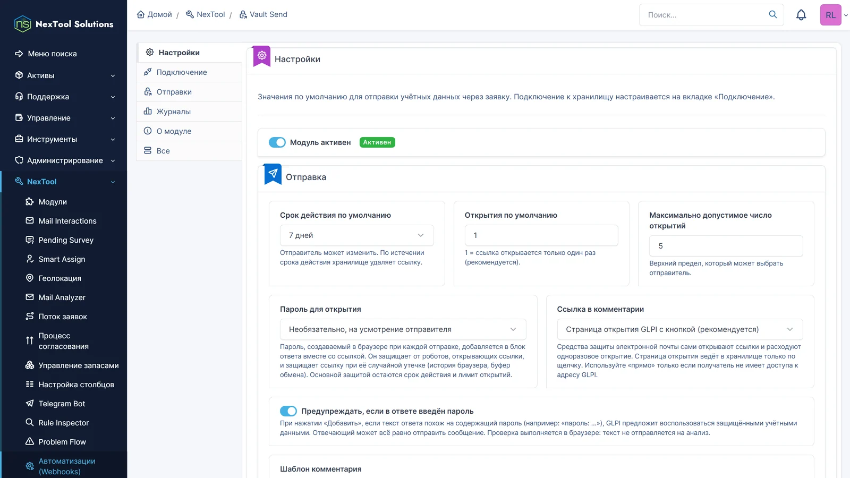The image size is (850, 478).
Task: Expand the Инструменты sidebar menu
Action: (64, 139)
